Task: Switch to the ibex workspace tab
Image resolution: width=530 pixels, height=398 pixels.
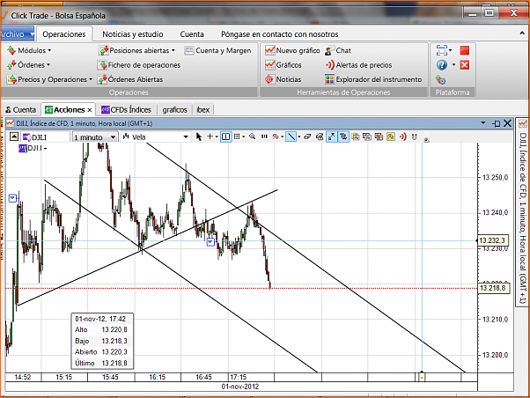Action: [x=203, y=110]
